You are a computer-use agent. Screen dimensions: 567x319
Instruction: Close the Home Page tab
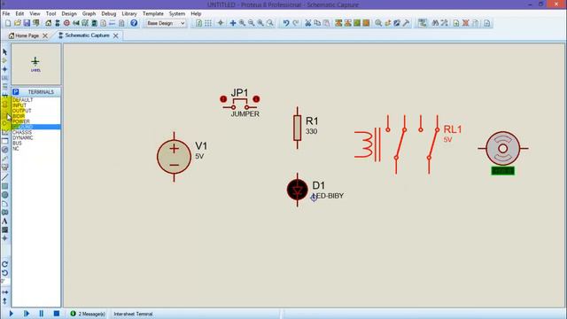(45, 35)
